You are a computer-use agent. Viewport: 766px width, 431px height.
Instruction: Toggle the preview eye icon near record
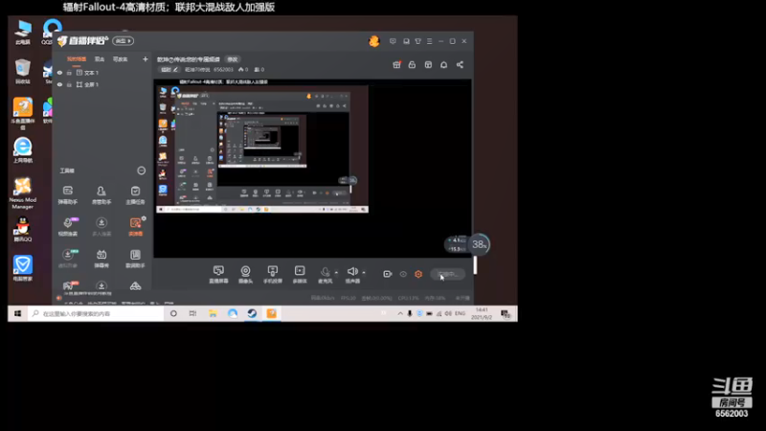pyautogui.click(x=403, y=274)
